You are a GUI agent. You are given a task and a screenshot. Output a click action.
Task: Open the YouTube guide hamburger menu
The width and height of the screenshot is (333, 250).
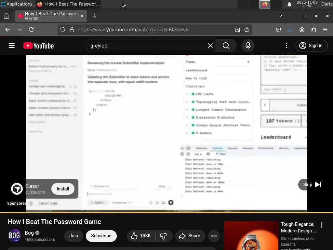tap(12, 46)
